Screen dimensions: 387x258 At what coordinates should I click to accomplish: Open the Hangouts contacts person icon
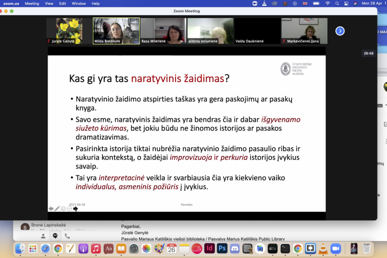[43, 236]
